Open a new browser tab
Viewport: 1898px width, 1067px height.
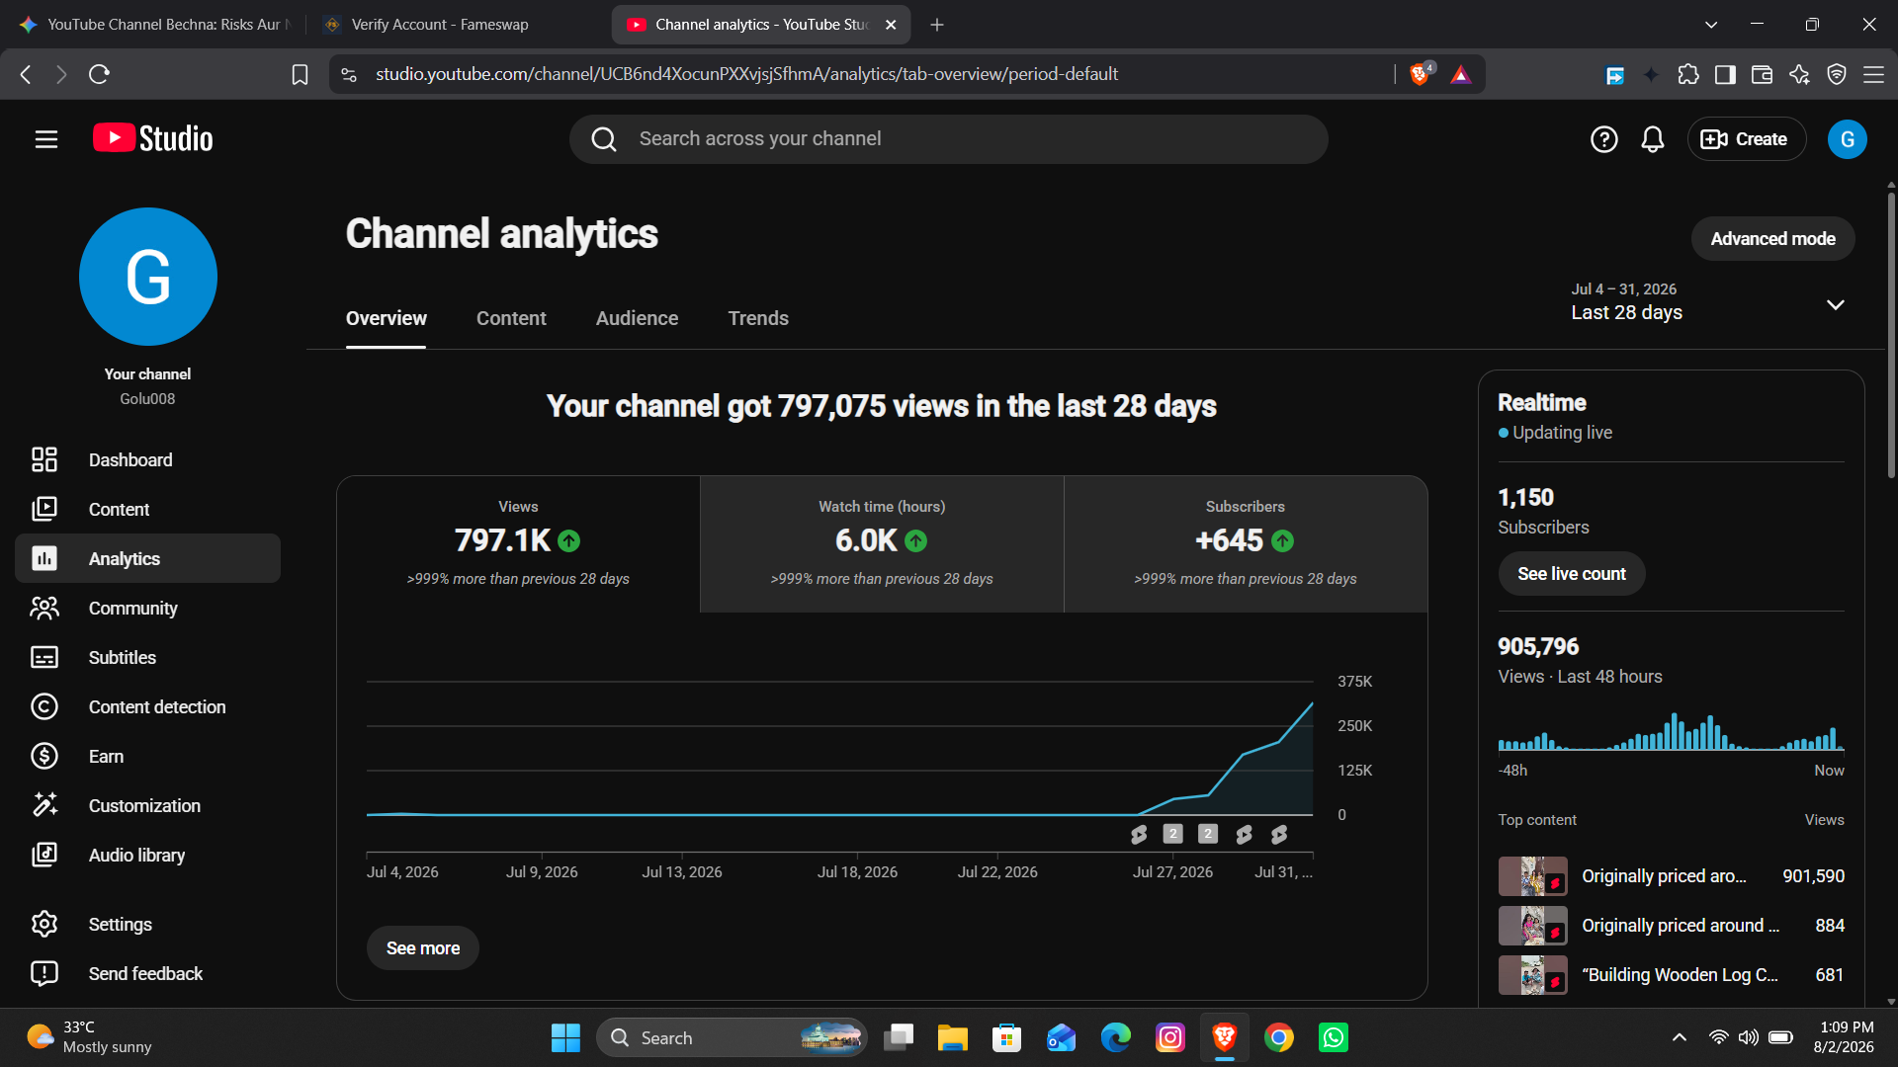pyautogui.click(x=937, y=25)
